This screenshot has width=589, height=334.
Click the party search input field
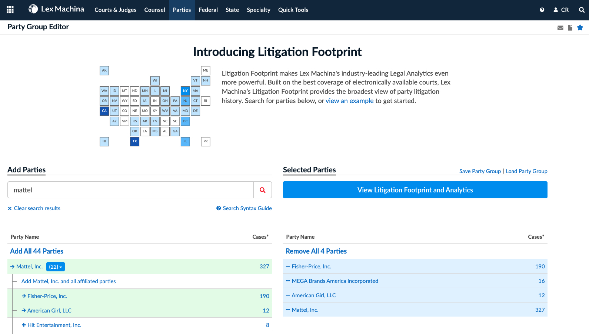[x=130, y=190]
